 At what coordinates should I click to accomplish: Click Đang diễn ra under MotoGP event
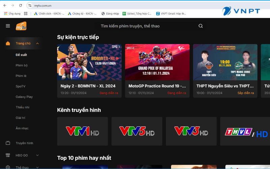(177, 93)
